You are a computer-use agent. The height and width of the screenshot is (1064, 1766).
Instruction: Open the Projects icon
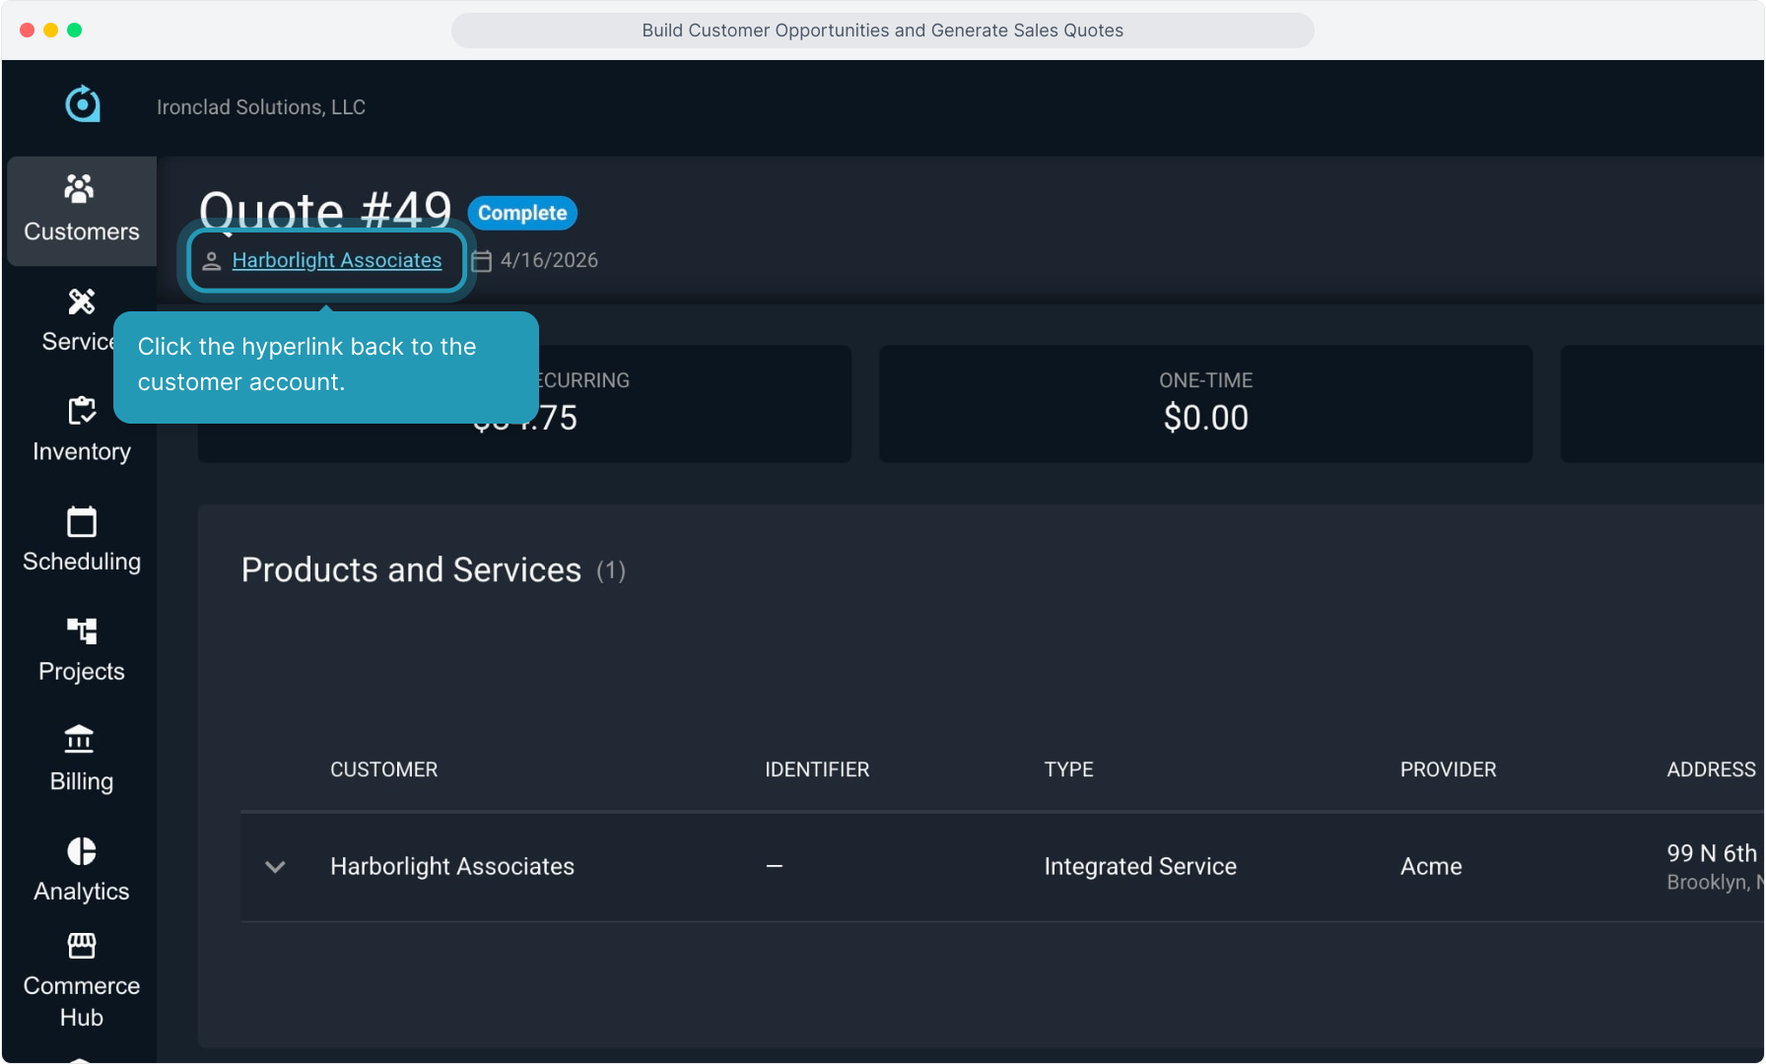point(81,631)
